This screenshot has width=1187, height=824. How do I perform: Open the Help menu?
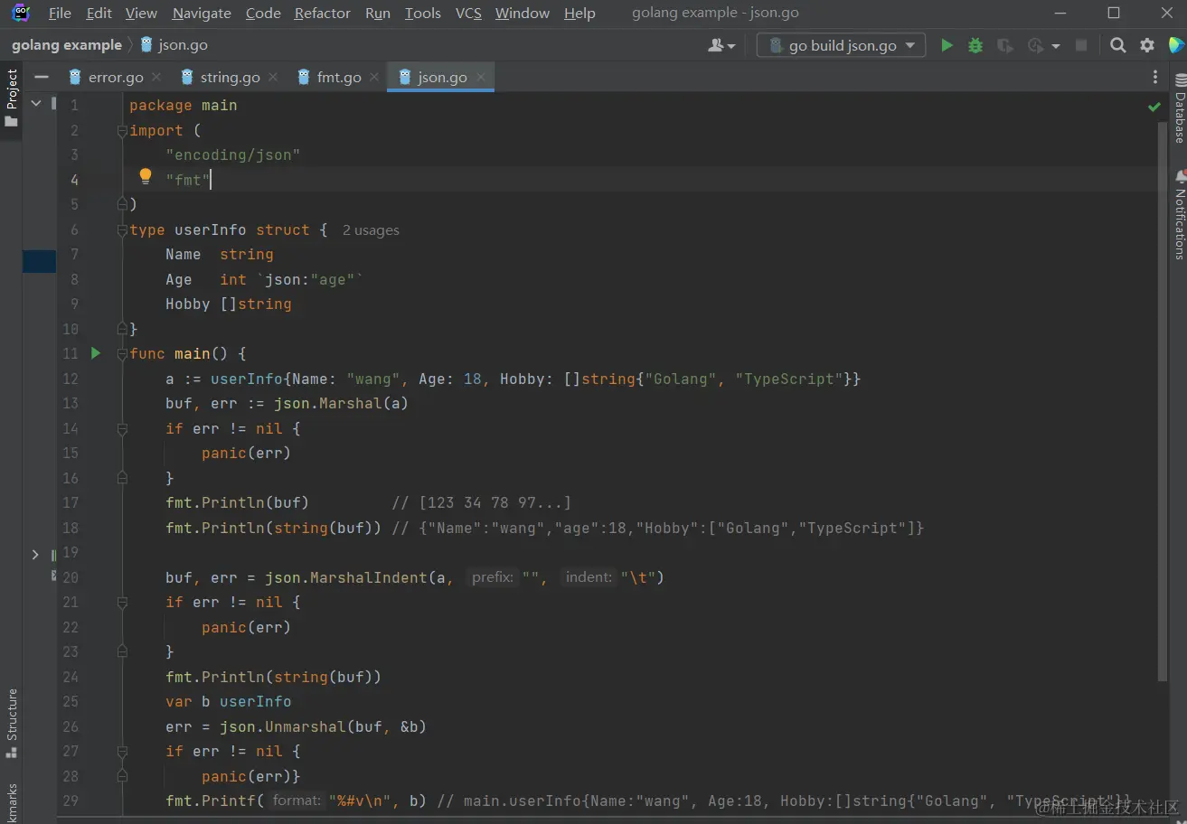click(579, 13)
